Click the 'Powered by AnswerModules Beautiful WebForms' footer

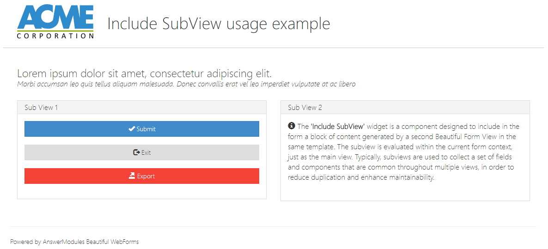(x=74, y=242)
